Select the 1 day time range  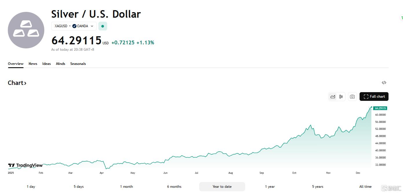click(x=31, y=187)
